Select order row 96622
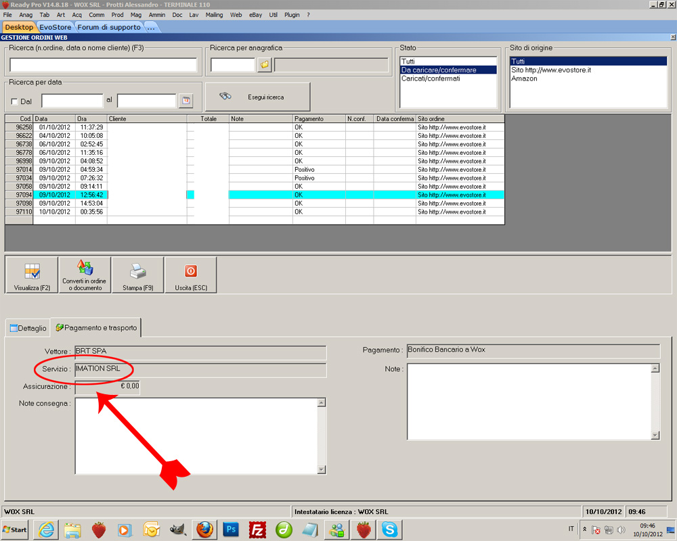Screen dimensions: 677x541 pyautogui.click(x=255, y=135)
